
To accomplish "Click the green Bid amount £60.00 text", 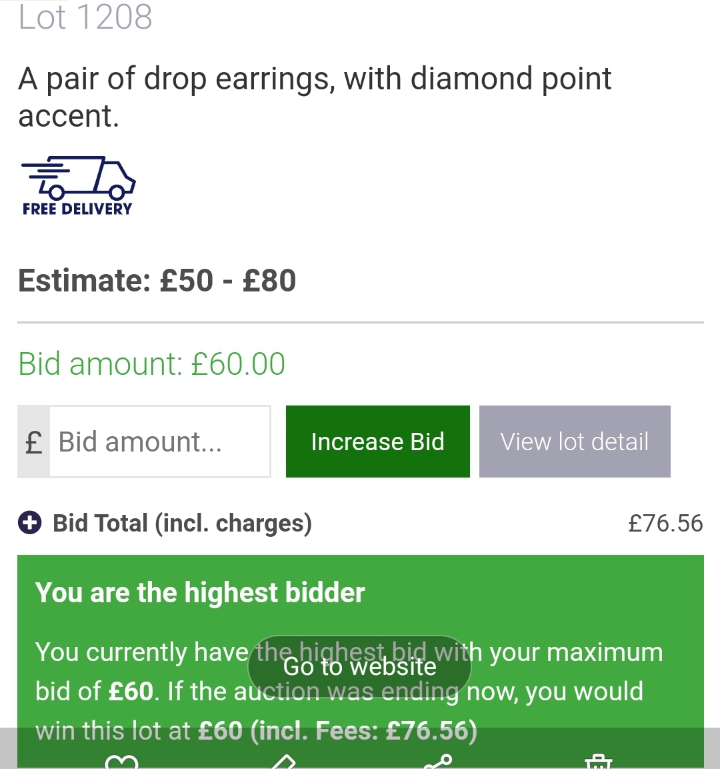I will pyautogui.click(x=152, y=364).
